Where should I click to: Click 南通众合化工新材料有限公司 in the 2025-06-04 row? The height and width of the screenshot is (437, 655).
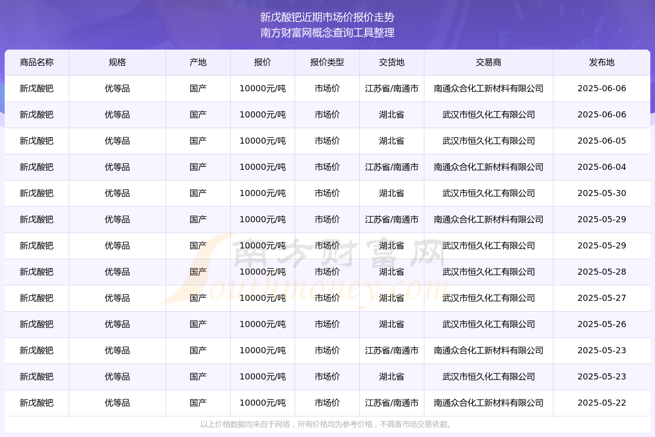488,167
